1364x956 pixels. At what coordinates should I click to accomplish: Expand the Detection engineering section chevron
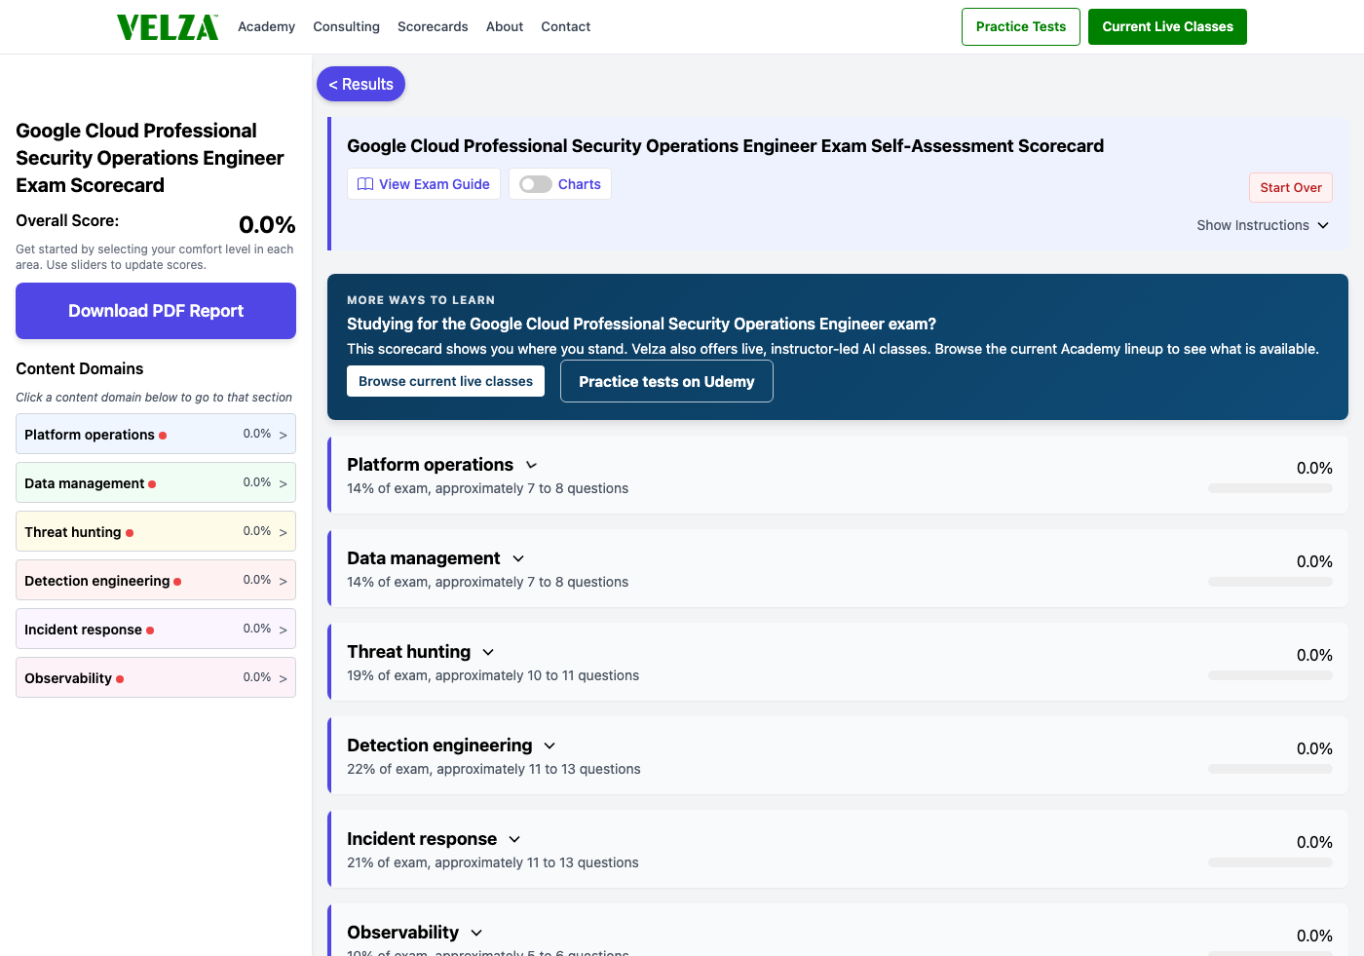(x=549, y=746)
